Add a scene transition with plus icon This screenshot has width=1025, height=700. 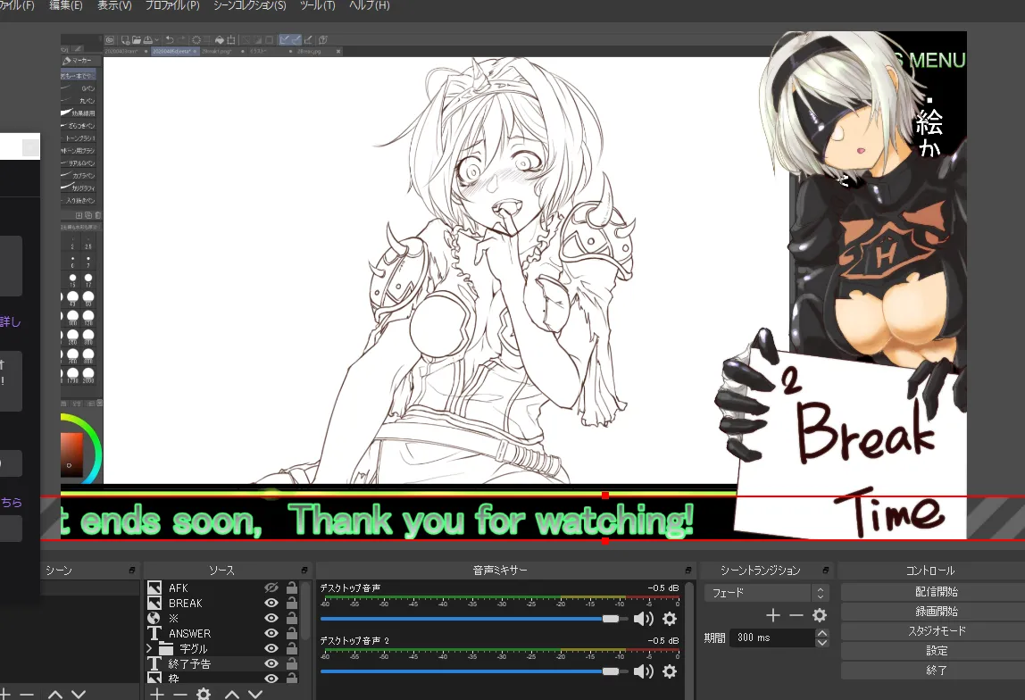pyautogui.click(x=773, y=615)
